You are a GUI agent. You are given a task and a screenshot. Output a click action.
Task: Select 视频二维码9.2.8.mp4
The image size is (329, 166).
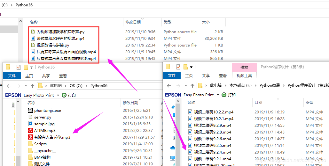213,132
